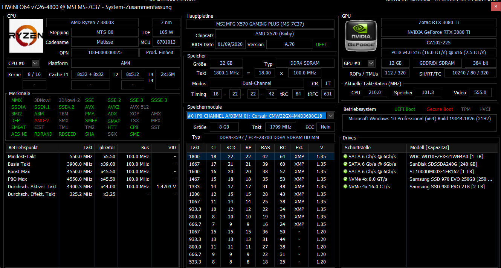
Task: Click the Schnittstelle column header in Drives
Action: [374, 148]
